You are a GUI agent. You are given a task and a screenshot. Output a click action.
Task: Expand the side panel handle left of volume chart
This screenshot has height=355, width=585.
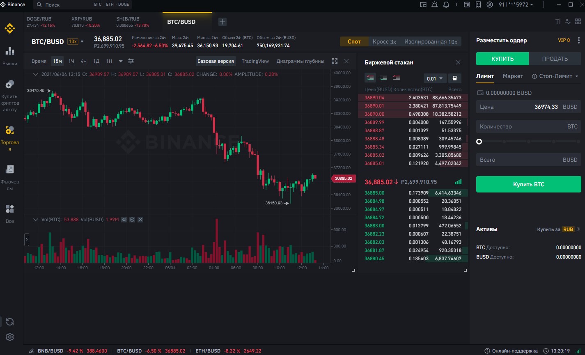27,239
